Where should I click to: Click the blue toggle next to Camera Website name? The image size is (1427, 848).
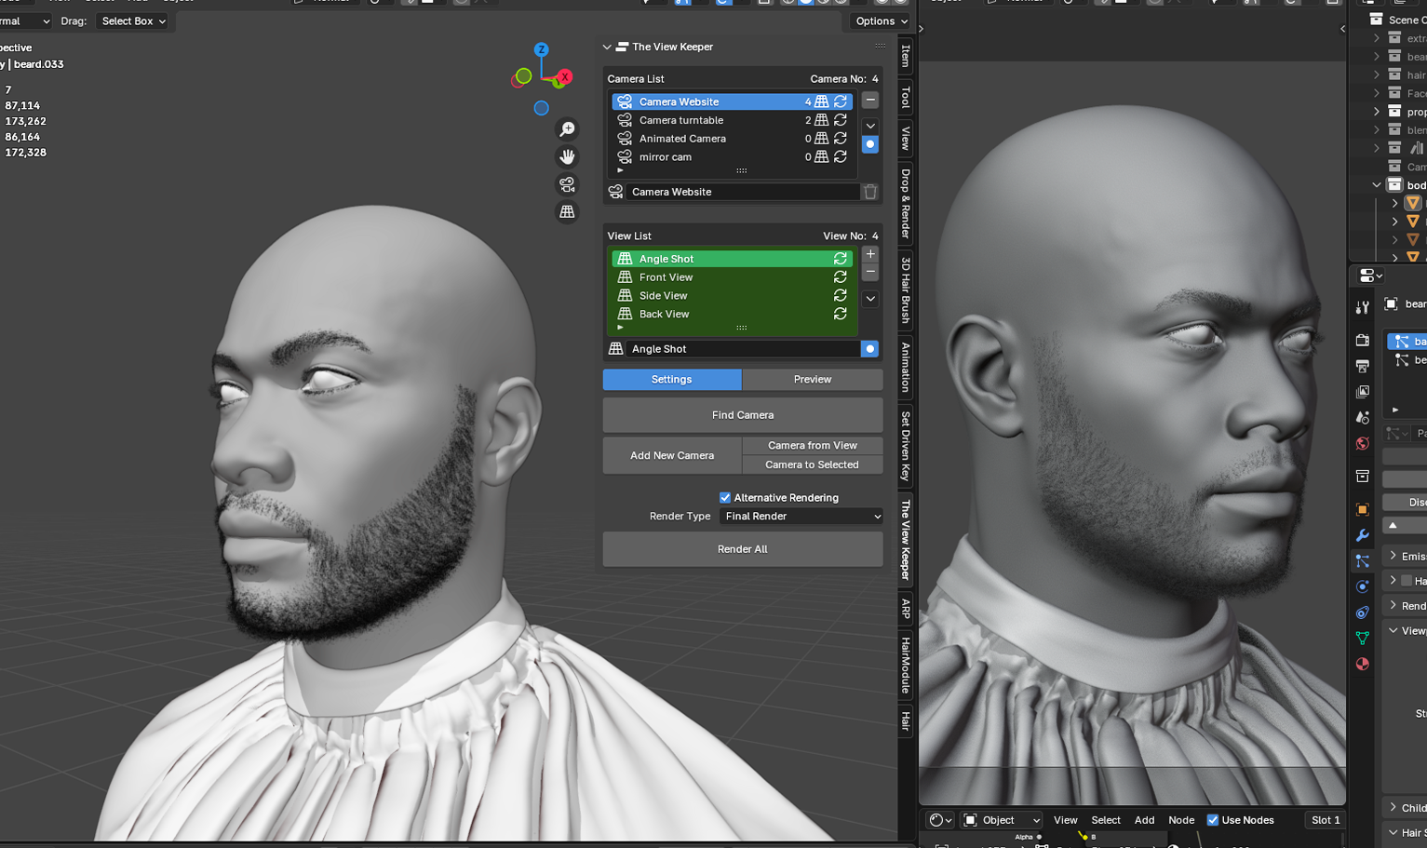click(868, 144)
